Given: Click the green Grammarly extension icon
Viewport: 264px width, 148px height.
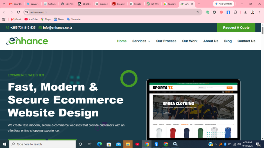Looking at the screenshot, I should click(207, 12).
